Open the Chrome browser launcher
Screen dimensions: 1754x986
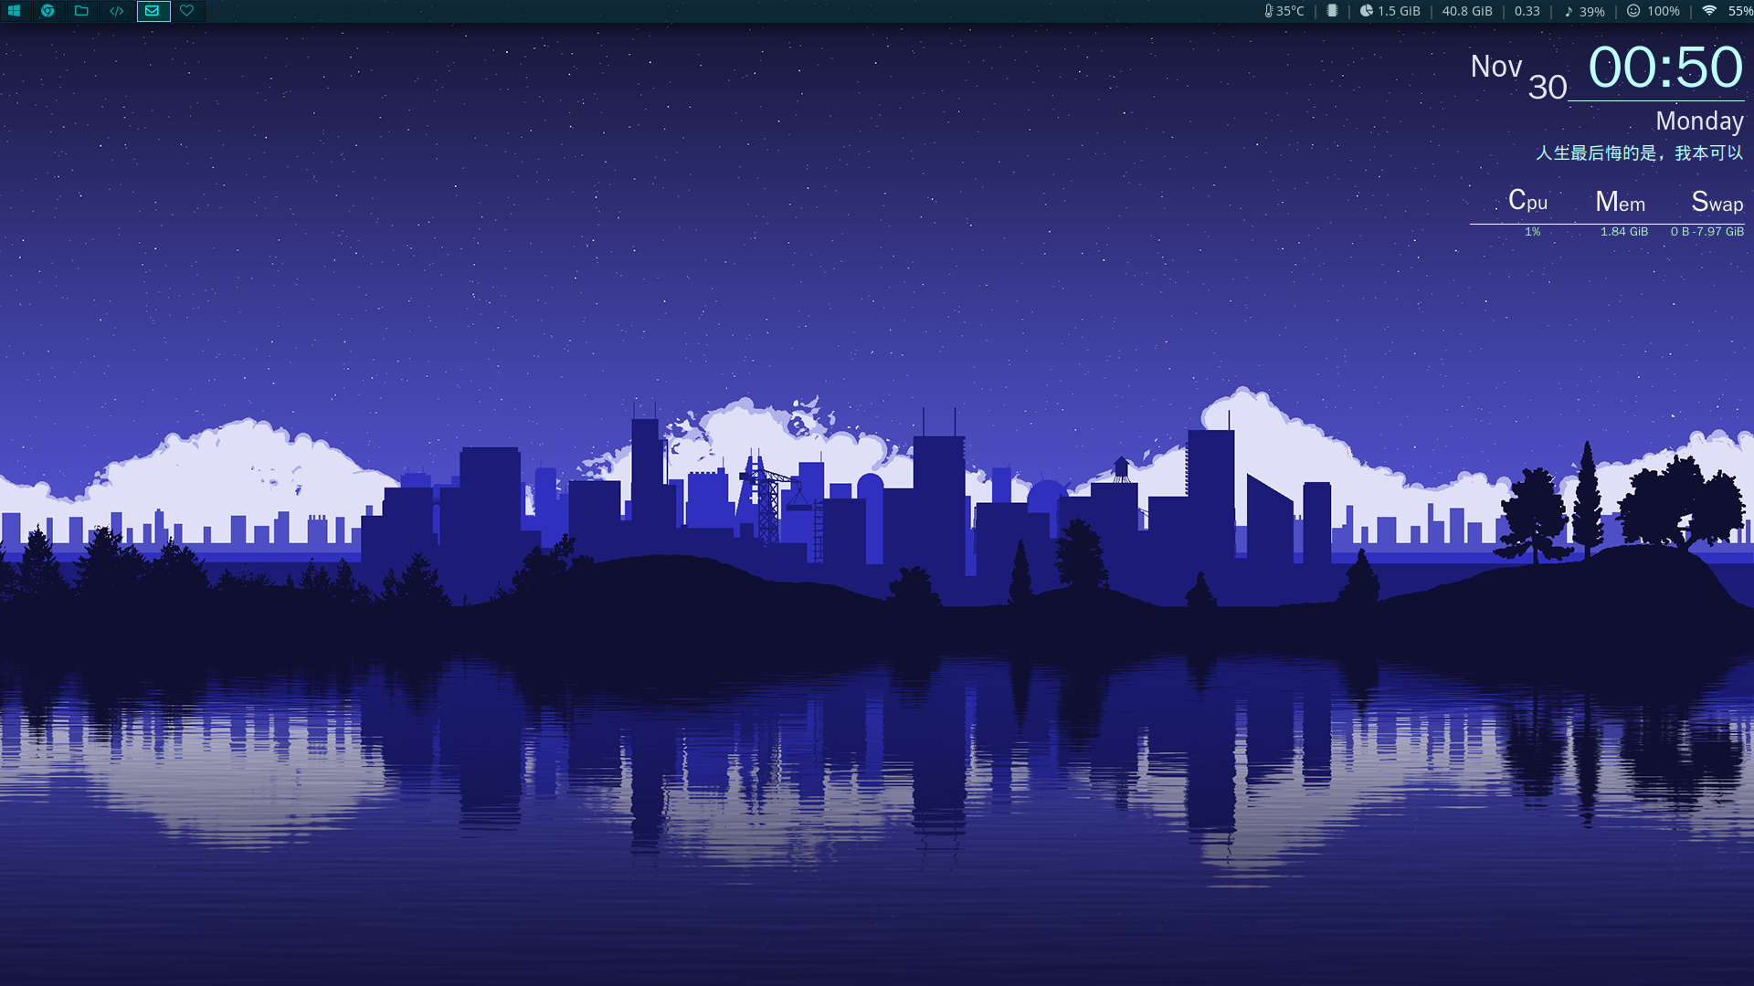[48, 11]
